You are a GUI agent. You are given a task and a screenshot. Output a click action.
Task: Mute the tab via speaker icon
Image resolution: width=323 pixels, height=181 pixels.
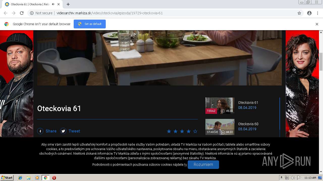tap(53, 4)
